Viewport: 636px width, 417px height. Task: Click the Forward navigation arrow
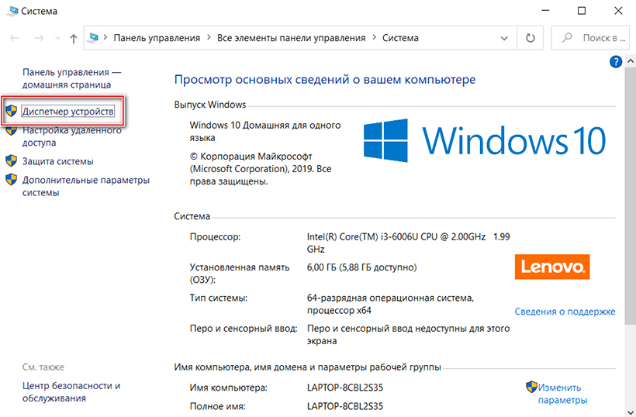[37, 38]
